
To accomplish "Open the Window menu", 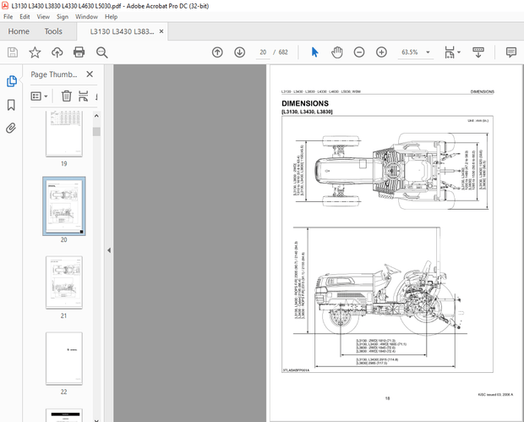I will [86, 17].
